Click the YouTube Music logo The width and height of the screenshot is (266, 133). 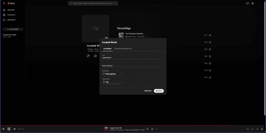(11, 3)
